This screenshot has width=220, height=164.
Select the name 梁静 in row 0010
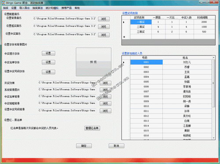tap(187, 106)
